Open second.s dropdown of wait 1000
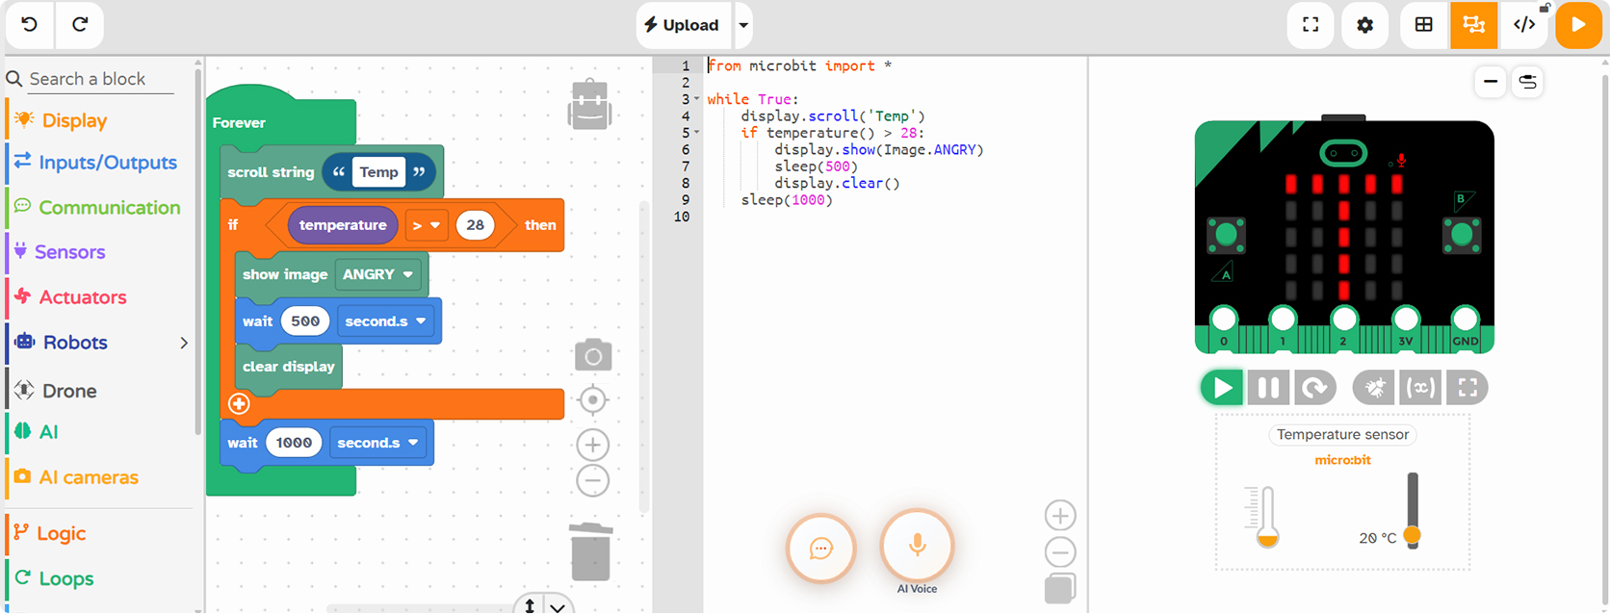The width and height of the screenshot is (1610, 615). (x=377, y=443)
